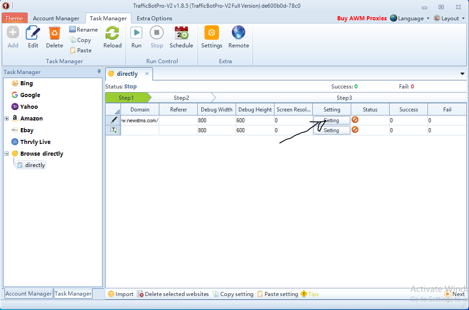Viewport: 469px width, 310px height.
Task: Open the Layout dropdown menu
Action: coord(449,19)
